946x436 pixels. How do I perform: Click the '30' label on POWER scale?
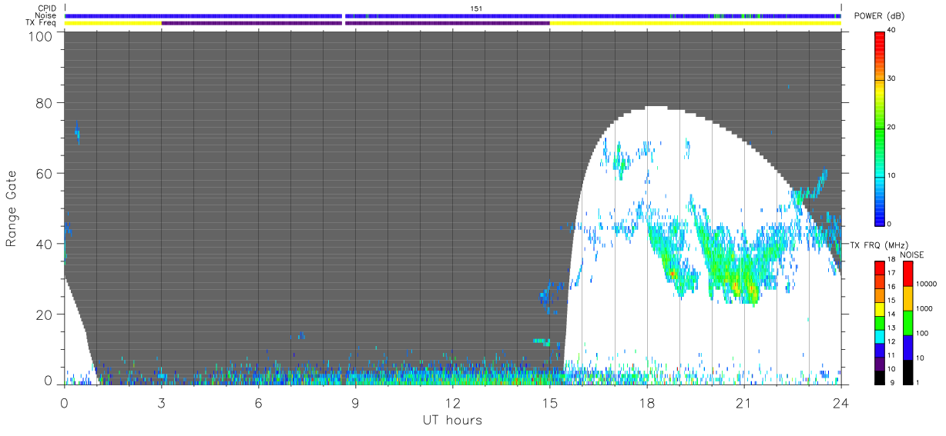[x=891, y=78]
